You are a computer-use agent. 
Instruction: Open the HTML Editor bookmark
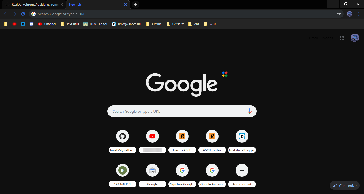(x=95, y=24)
